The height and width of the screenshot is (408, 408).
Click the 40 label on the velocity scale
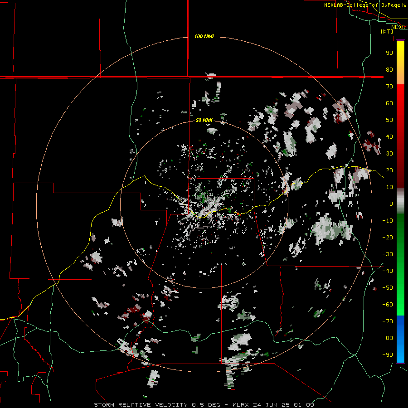[389, 136]
